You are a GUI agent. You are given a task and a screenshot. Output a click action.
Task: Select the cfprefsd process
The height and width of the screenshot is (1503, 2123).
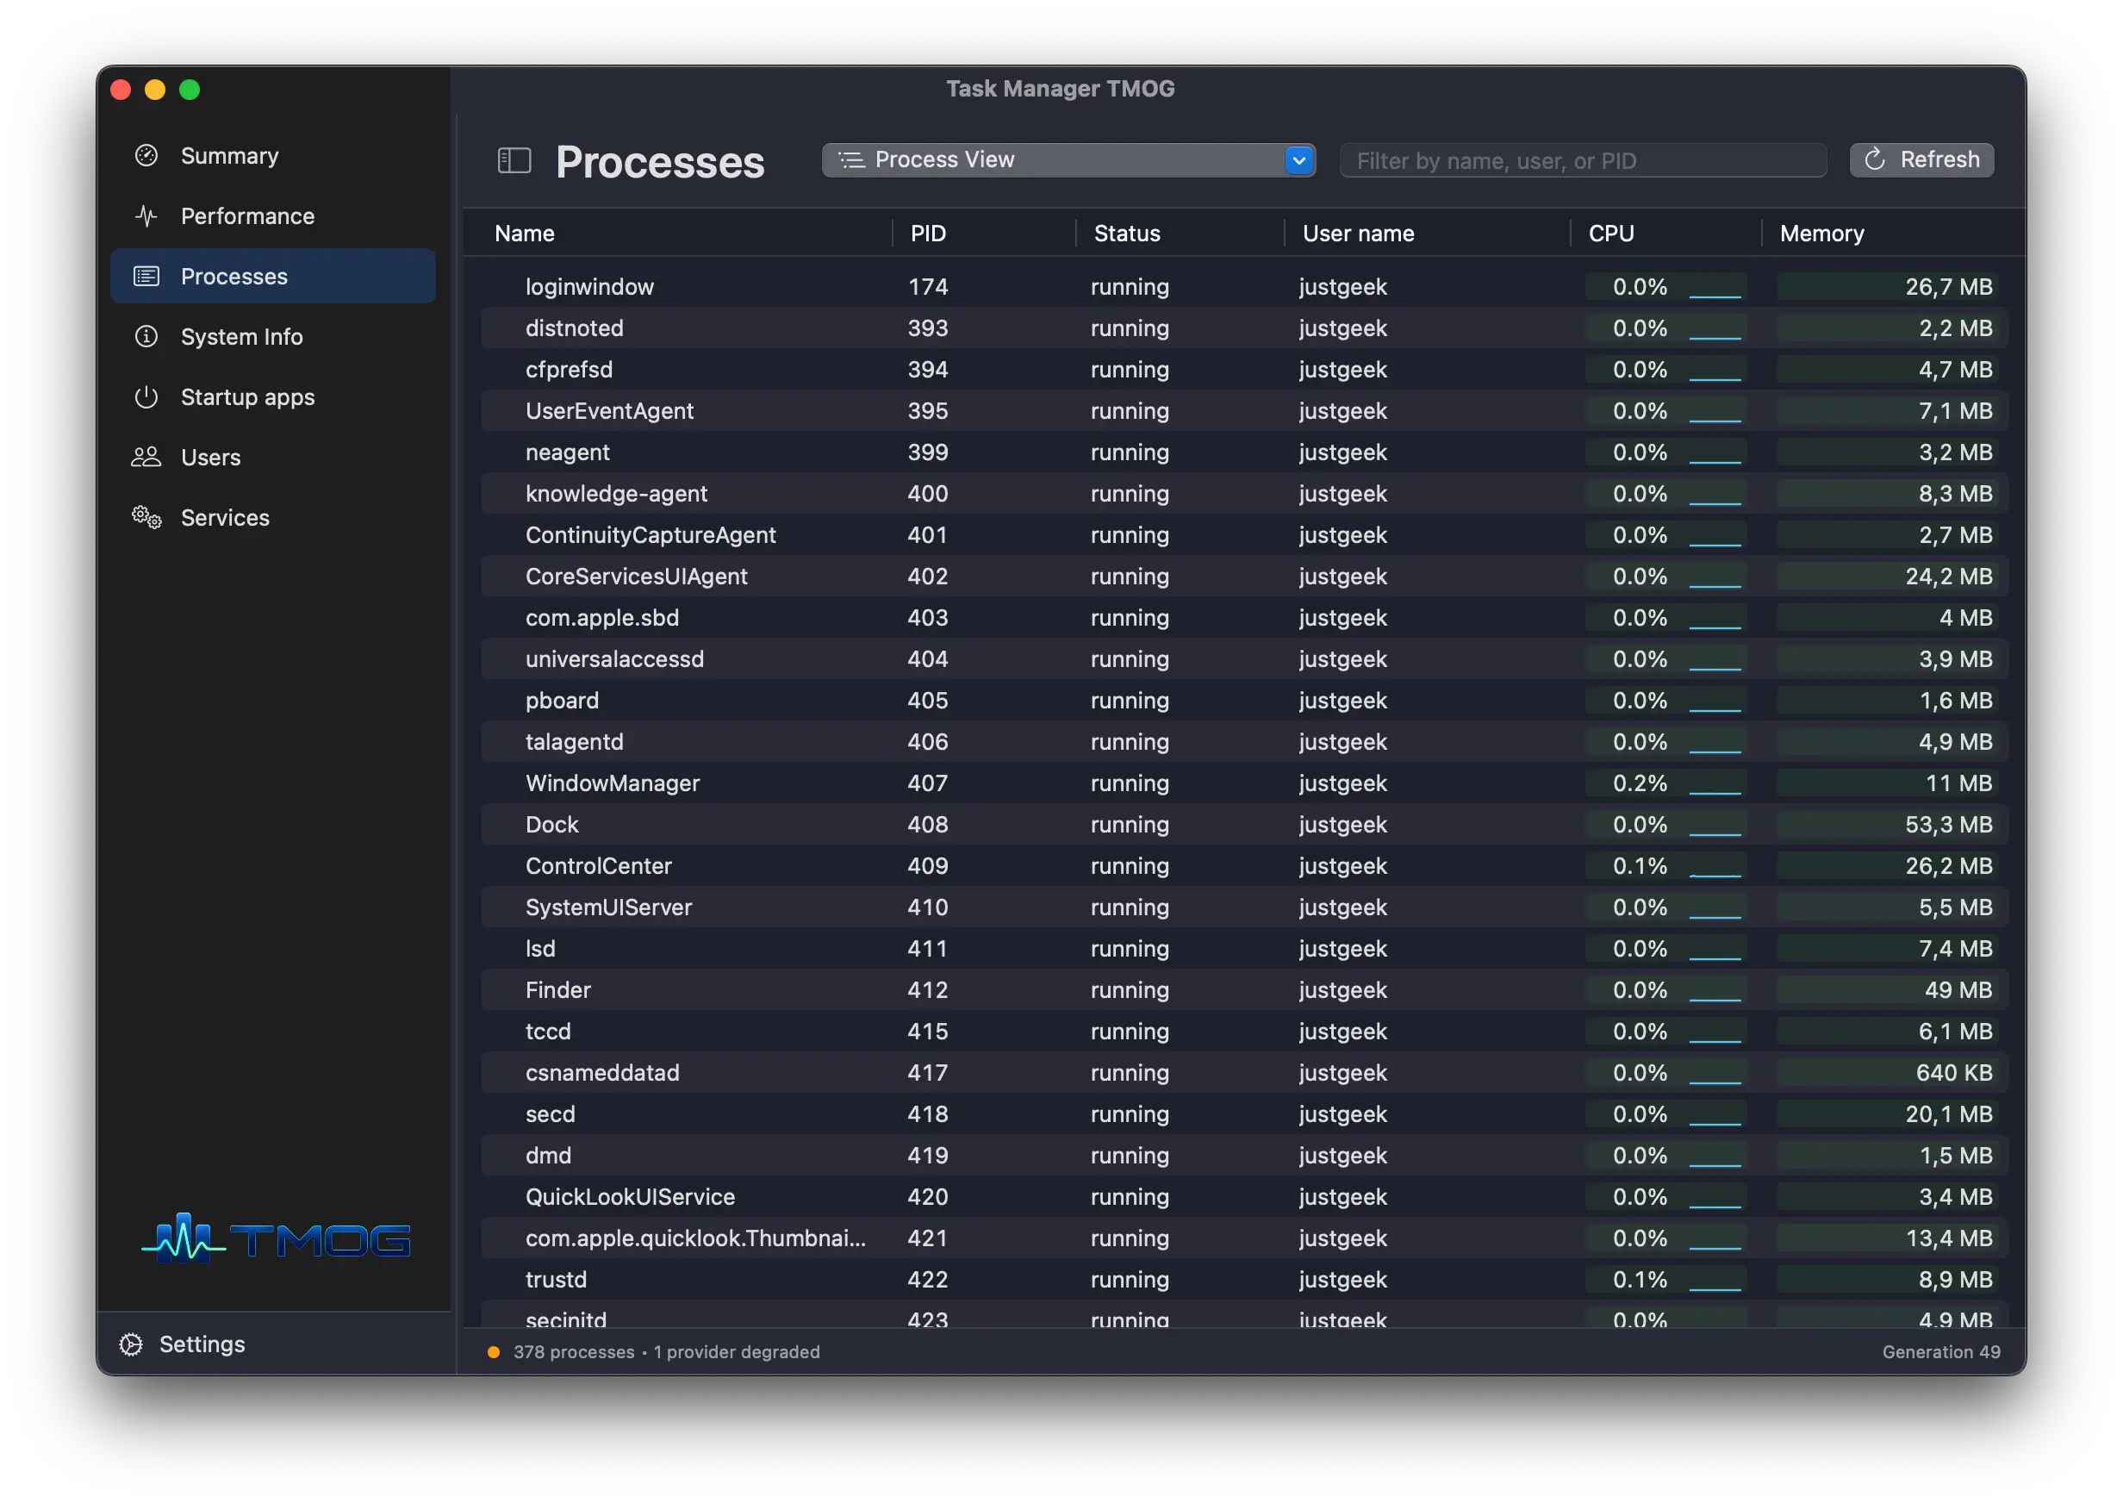1244,369
